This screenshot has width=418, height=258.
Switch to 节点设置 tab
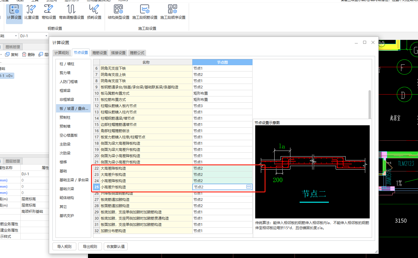[81, 52]
